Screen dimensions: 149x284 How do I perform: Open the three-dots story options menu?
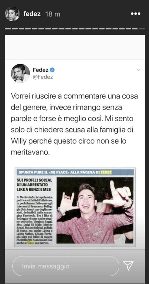pos(136,14)
